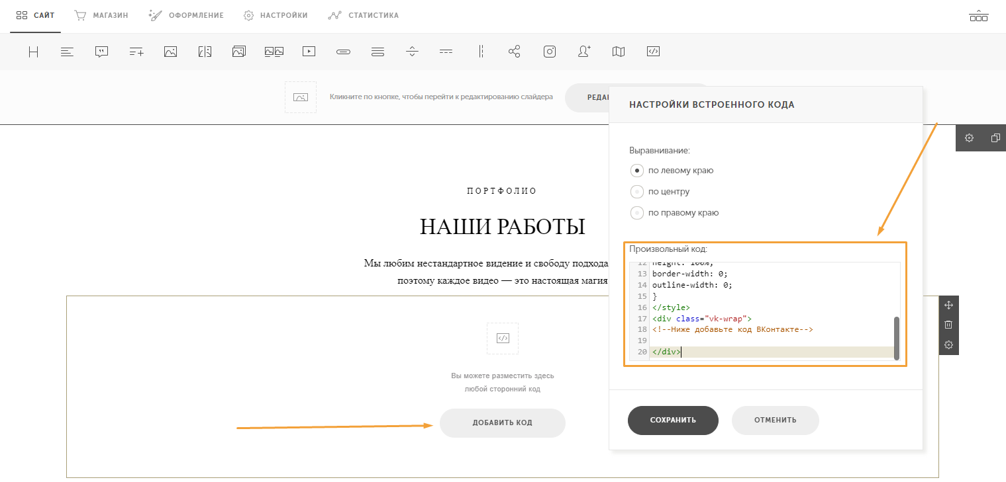This screenshot has height=482, width=1006.
Task: Open the Статистика tab
Action: pyautogui.click(x=364, y=15)
